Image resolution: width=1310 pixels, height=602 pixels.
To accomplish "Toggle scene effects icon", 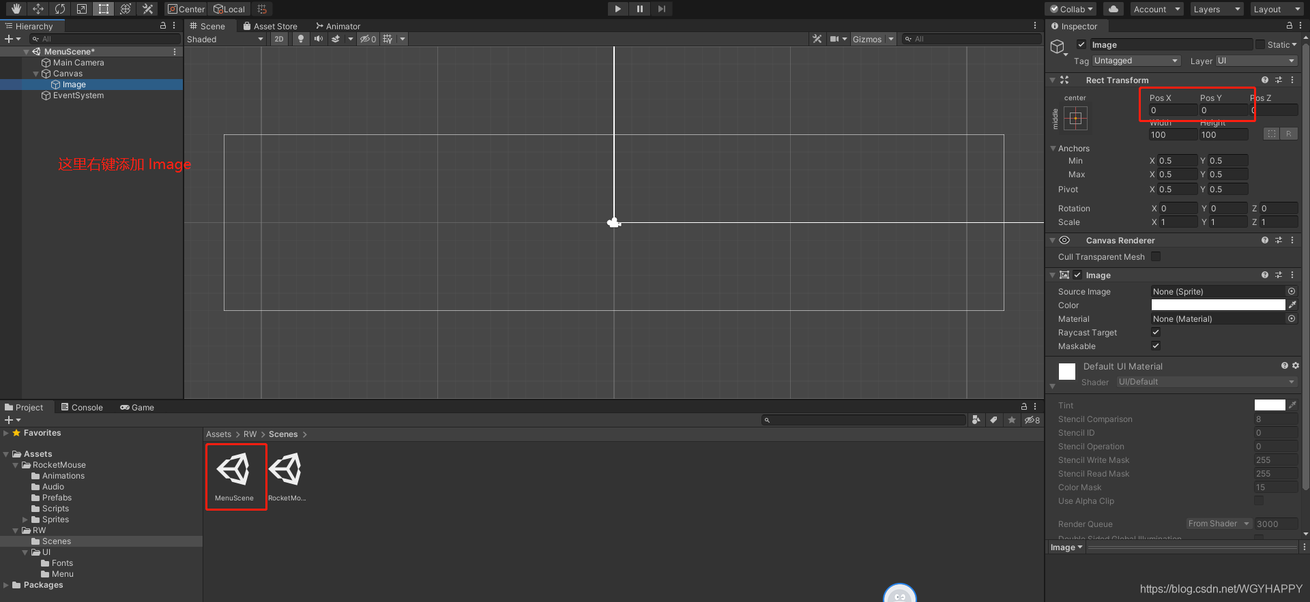I will [336, 39].
